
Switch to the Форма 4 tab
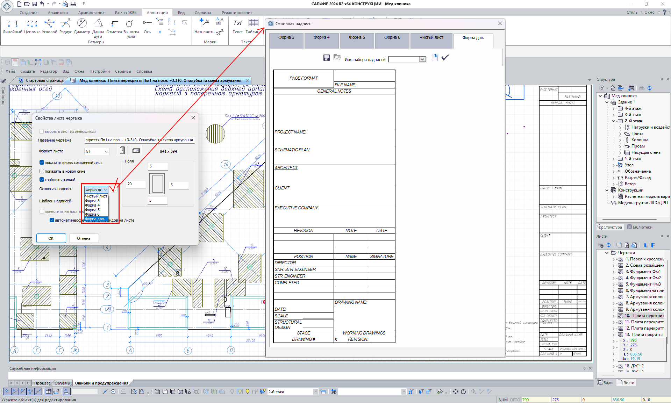pos(321,38)
